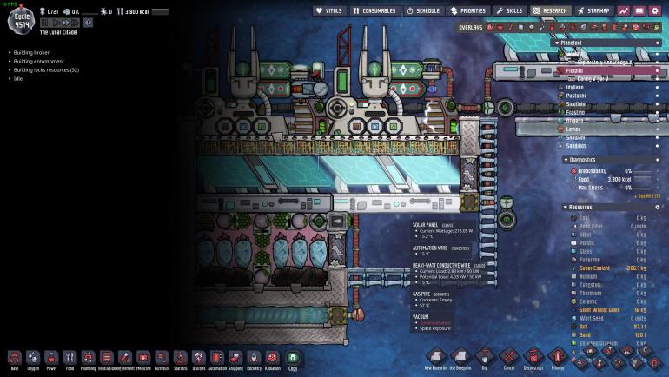Toggle pin dot on Planetoid header

[x=657, y=43]
